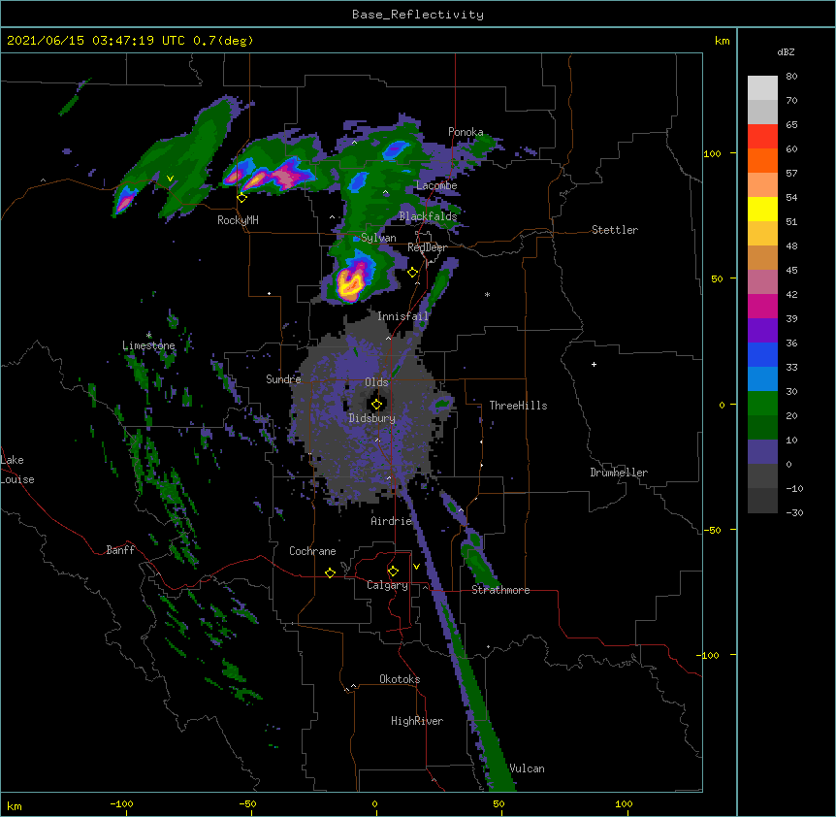Select the light gray 80-70 dBZ legend swatch
The image size is (836, 817).
coord(762,88)
